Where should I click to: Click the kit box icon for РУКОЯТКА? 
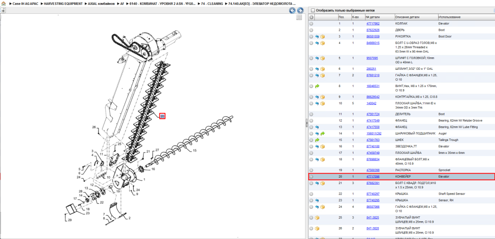click(322, 37)
